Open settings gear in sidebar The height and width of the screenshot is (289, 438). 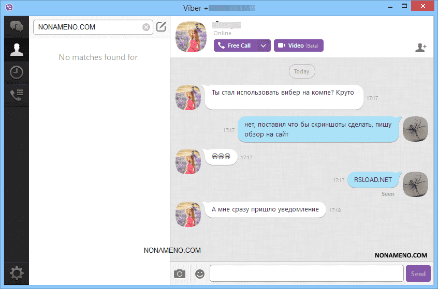tap(17, 272)
